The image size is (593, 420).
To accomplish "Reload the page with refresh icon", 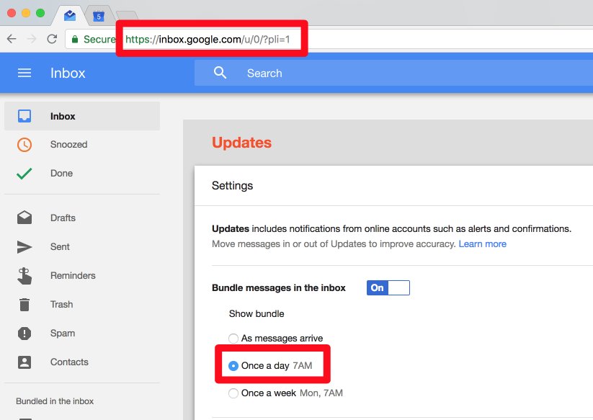I will pyautogui.click(x=52, y=39).
